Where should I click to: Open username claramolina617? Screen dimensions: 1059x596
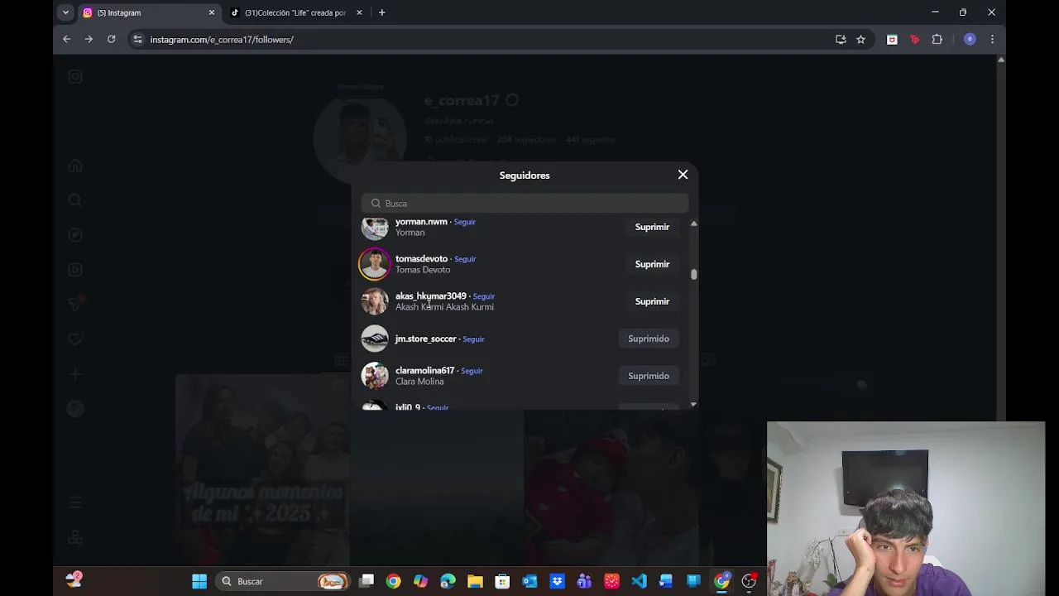(425, 371)
